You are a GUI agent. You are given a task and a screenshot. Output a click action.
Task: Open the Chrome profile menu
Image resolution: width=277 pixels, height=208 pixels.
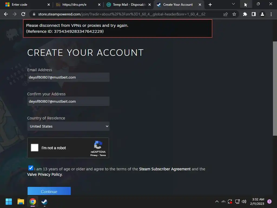[262, 14]
